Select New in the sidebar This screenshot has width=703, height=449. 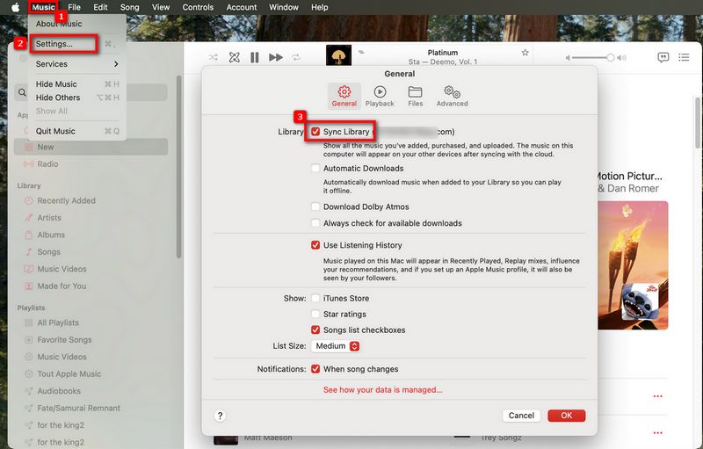click(91, 147)
